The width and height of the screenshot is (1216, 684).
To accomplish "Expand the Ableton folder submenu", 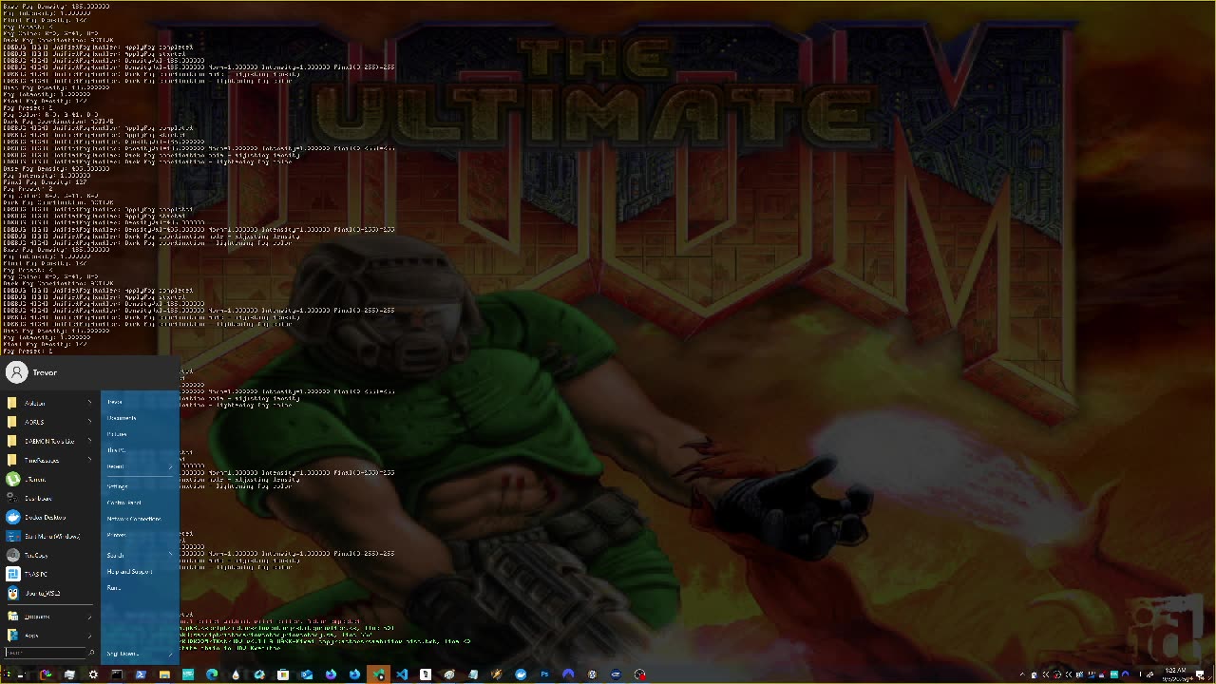I will [89, 403].
